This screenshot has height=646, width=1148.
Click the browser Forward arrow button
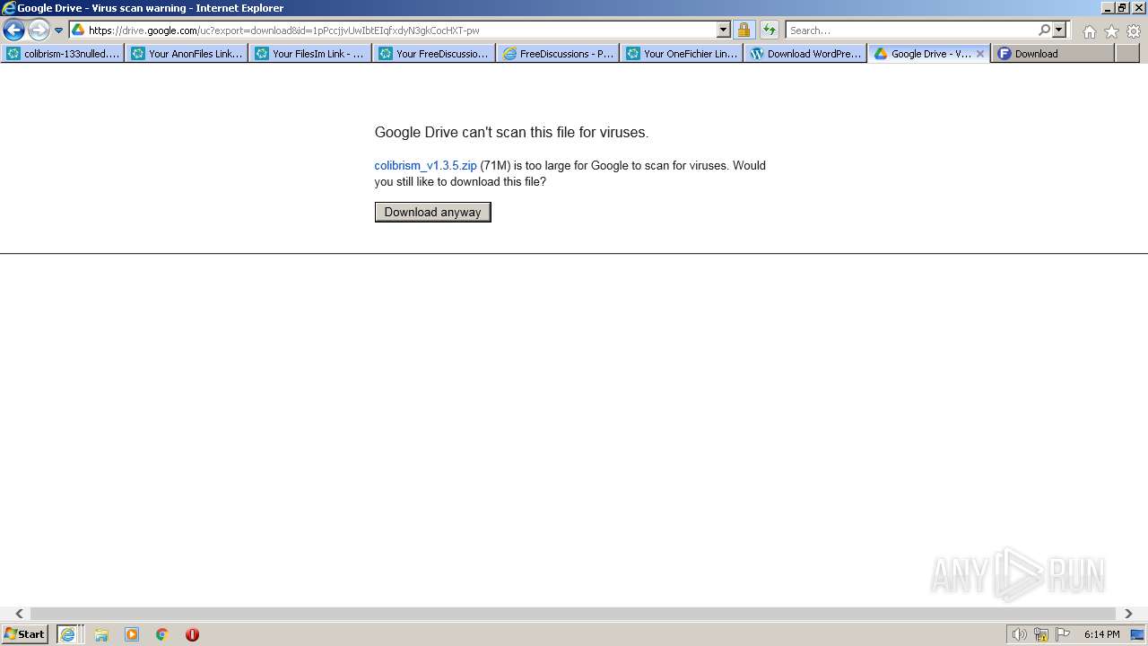tap(39, 31)
